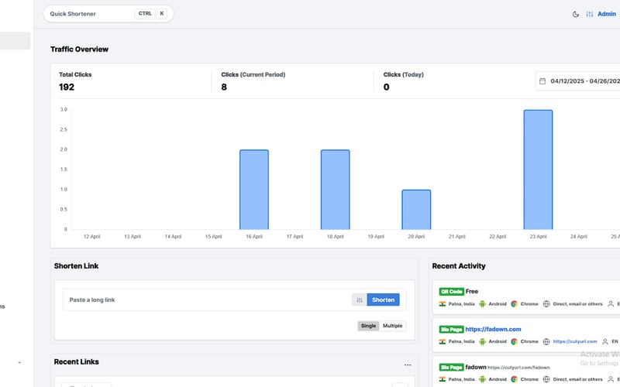Click globe icon beside Direct, email or others in Free row
This screenshot has height=387, width=620.
(x=546, y=304)
